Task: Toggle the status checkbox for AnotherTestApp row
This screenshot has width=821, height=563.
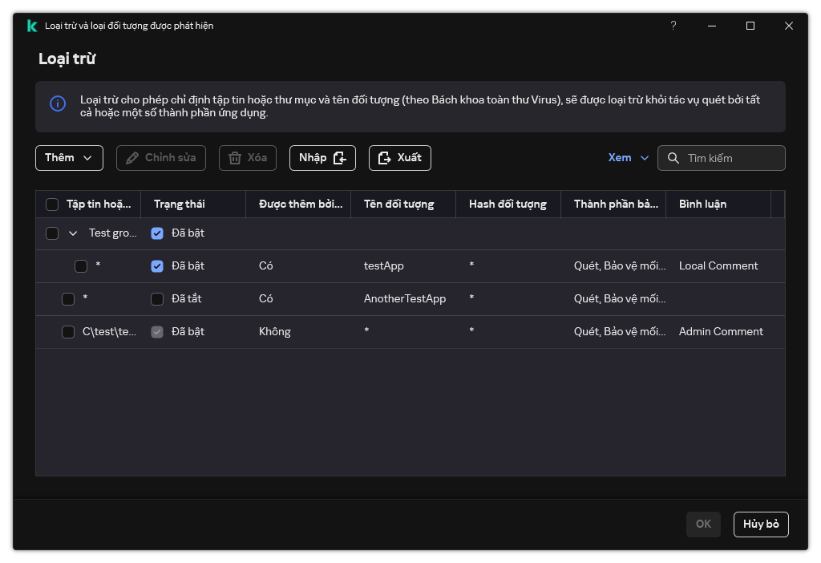Action: (157, 299)
